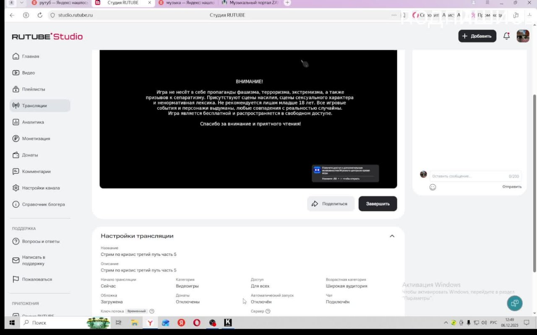Click the server help question icon

point(268,311)
